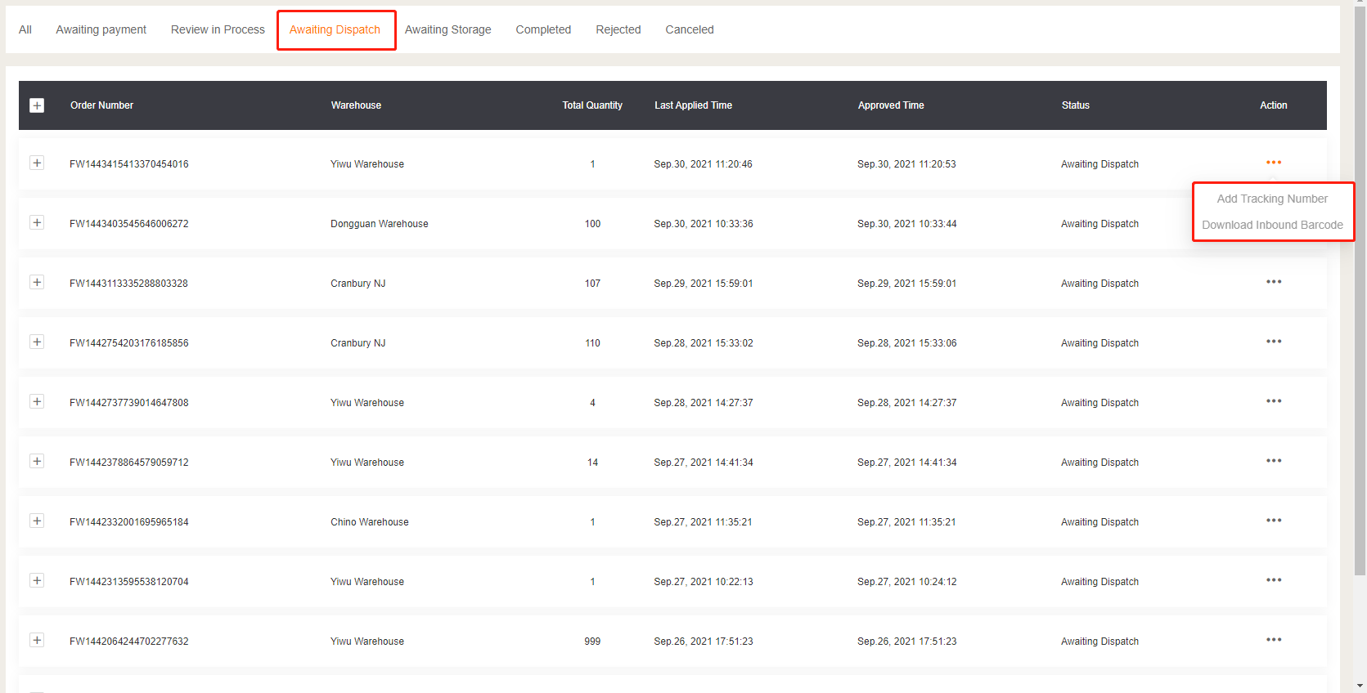Expand order FW1443113335288803328 details

(x=37, y=283)
